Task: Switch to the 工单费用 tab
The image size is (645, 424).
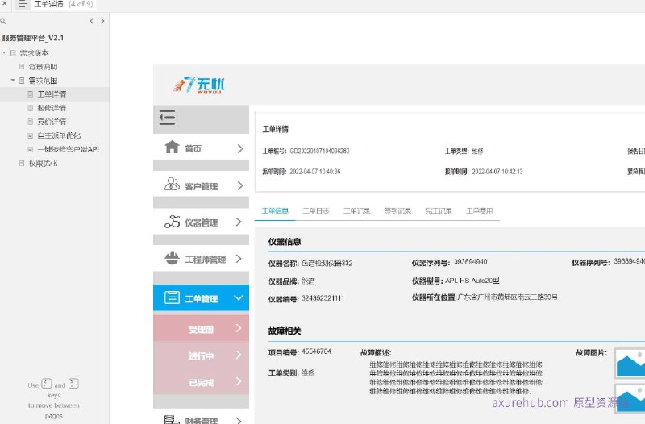Action: coord(479,211)
